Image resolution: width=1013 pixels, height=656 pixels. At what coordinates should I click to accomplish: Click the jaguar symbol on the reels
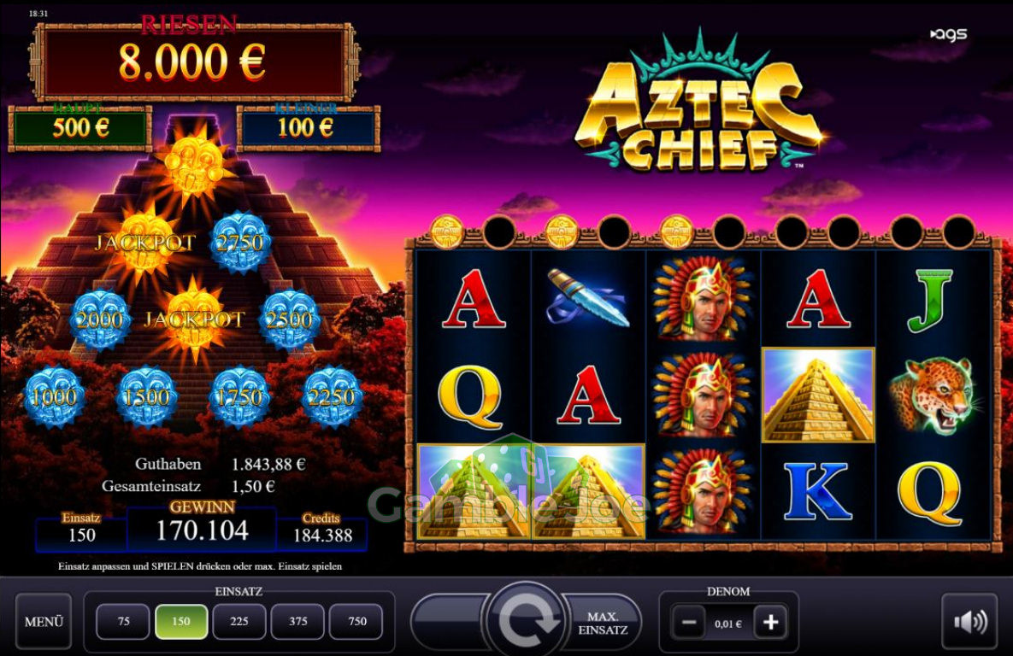[x=933, y=395]
